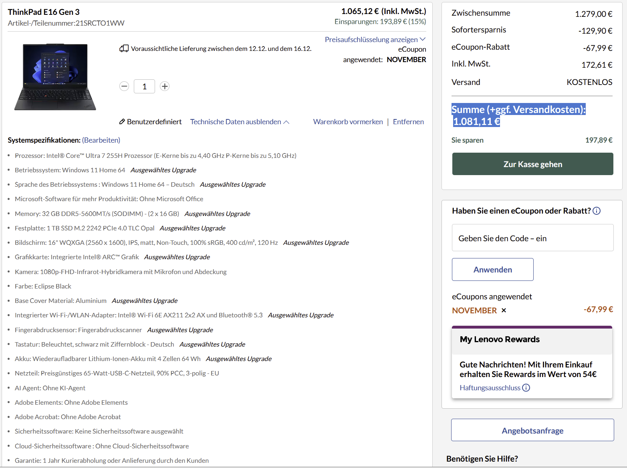The height and width of the screenshot is (468, 627).
Task: Click the Sie sparen 197,89 € value
Action: [599, 140]
